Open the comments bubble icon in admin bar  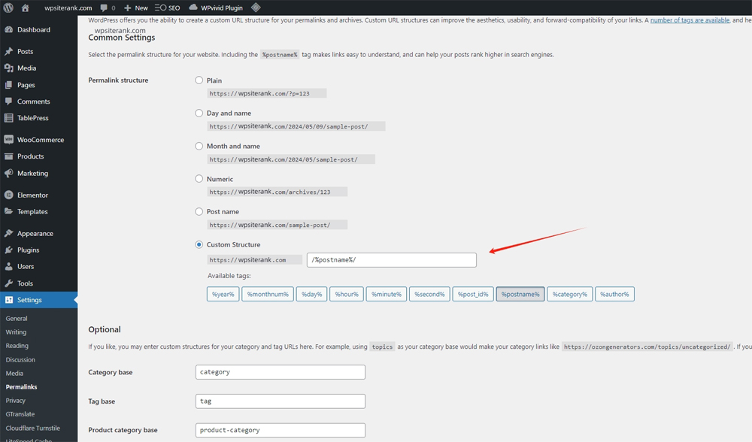click(104, 8)
